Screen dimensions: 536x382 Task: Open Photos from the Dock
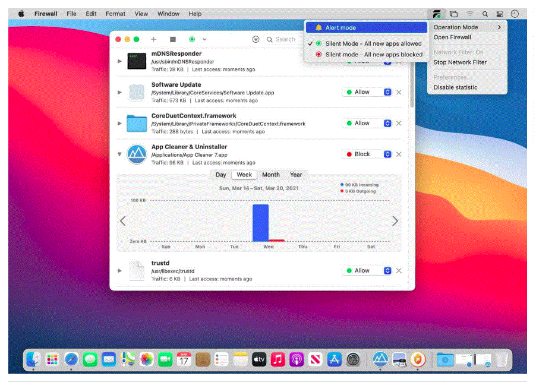point(146,359)
